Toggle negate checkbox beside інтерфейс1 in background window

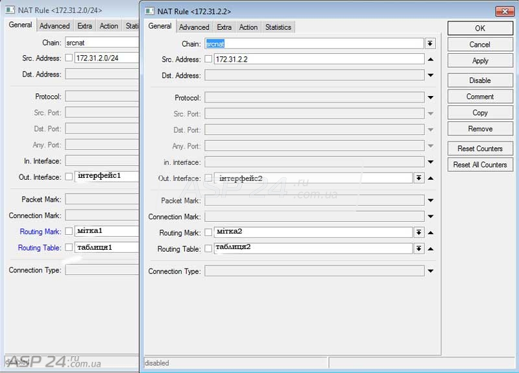tap(69, 177)
